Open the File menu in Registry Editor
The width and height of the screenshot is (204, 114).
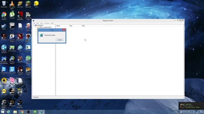click(x=34, y=23)
